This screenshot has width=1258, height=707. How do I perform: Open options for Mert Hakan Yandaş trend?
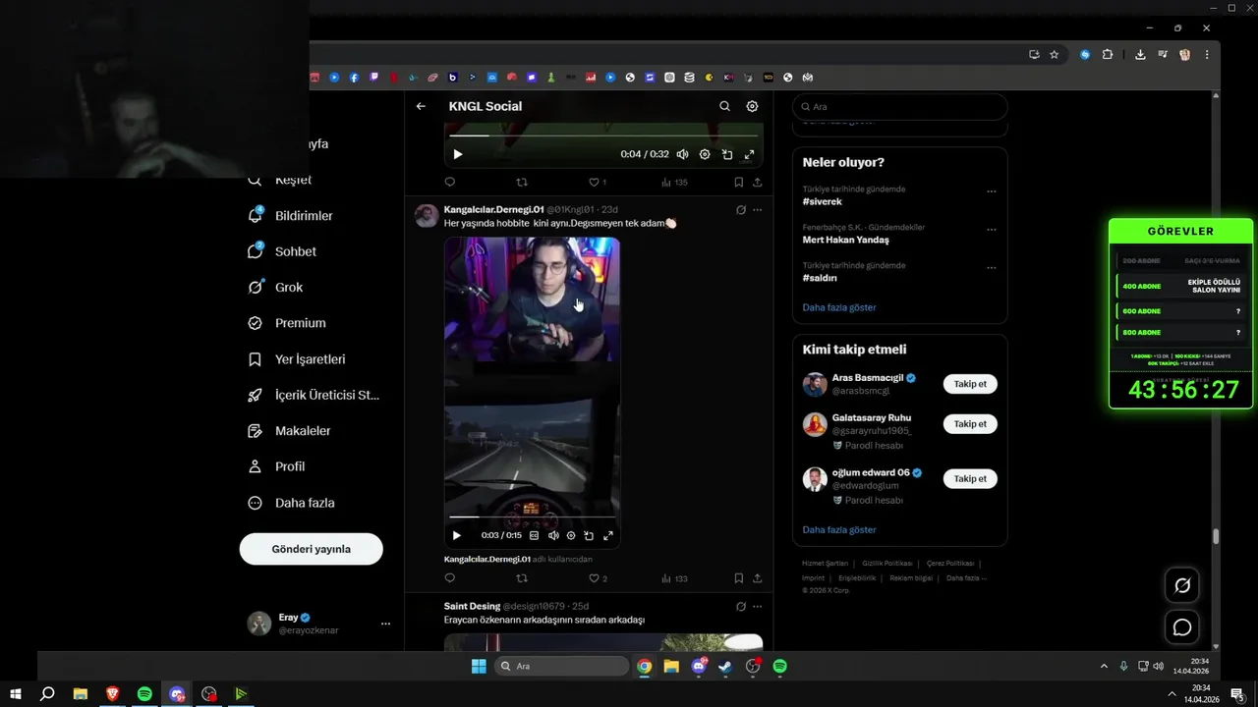pos(991,230)
